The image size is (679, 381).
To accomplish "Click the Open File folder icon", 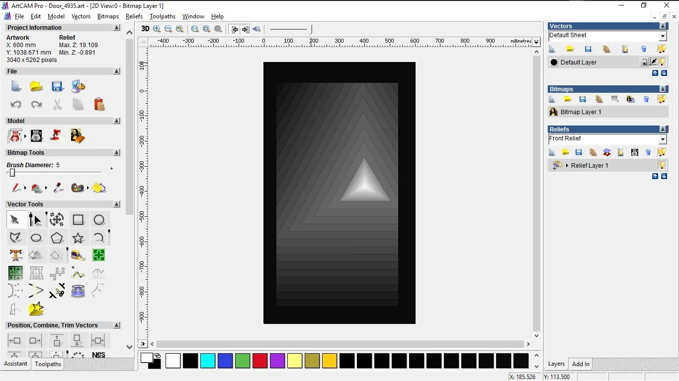I will pos(36,87).
